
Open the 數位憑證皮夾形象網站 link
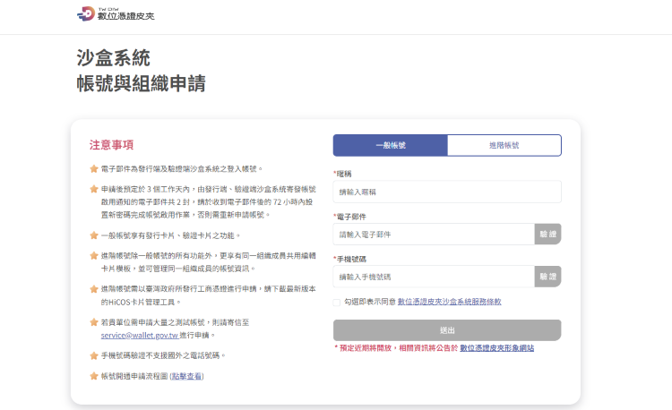(496, 348)
